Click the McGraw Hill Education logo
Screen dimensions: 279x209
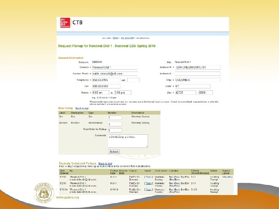pyautogui.click(x=65, y=23)
